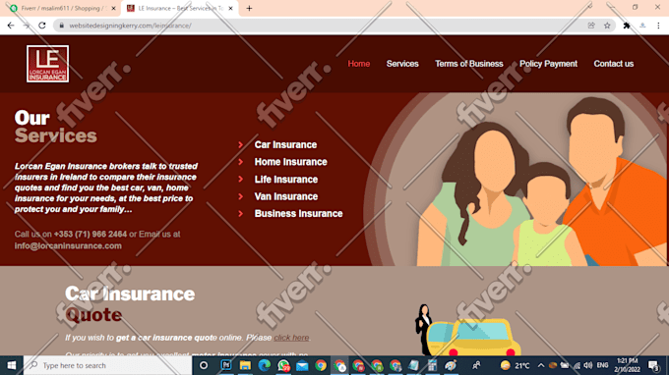
Task: Click the Chrome profile download icon
Action: click(642, 26)
